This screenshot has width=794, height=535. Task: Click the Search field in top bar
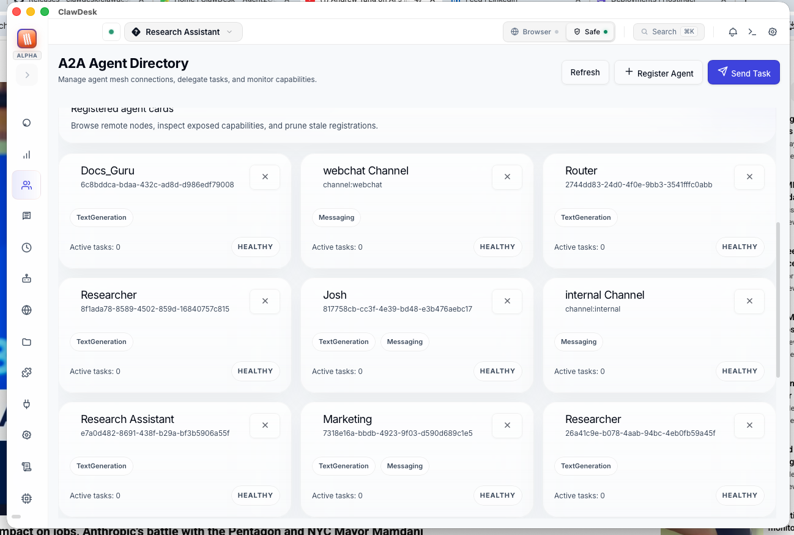pyautogui.click(x=669, y=31)
